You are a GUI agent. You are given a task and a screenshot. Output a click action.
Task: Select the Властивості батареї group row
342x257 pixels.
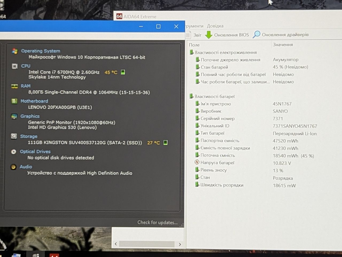coord(215,96)
